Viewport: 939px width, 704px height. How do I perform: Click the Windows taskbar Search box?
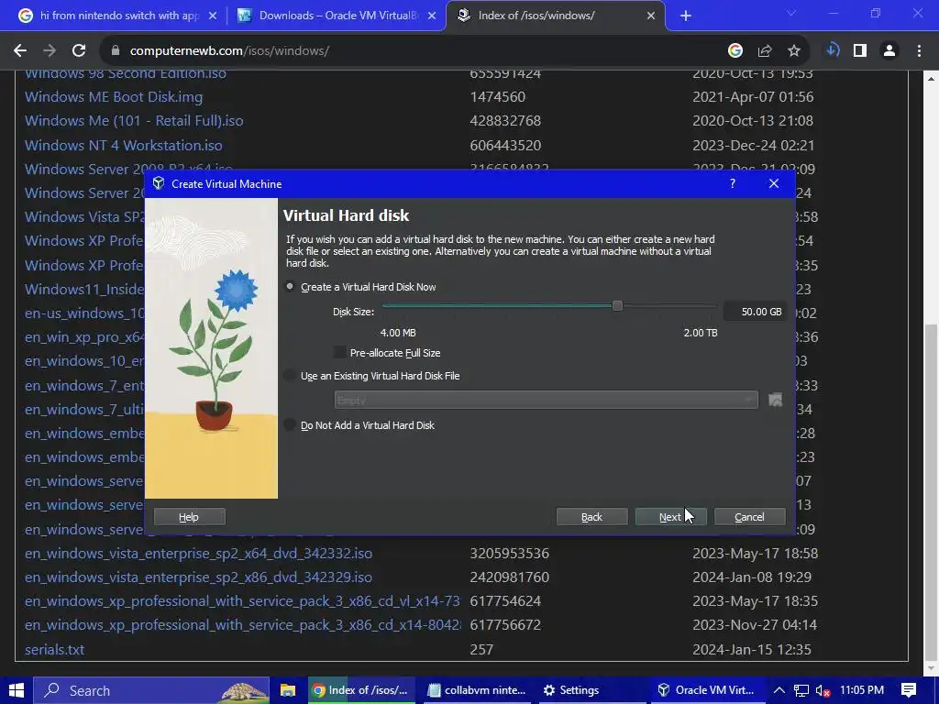[151, 690]
